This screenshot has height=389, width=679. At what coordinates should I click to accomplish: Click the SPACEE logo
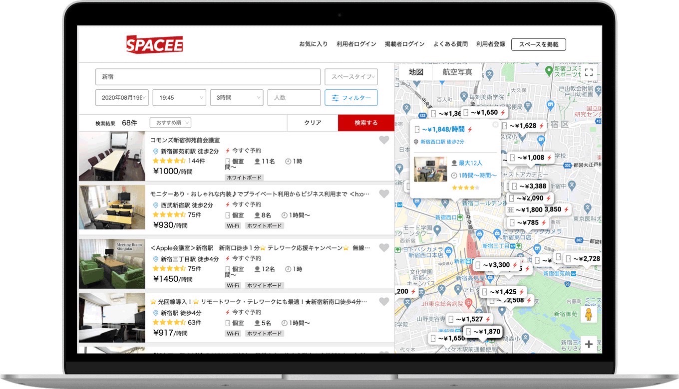point(154,44)
